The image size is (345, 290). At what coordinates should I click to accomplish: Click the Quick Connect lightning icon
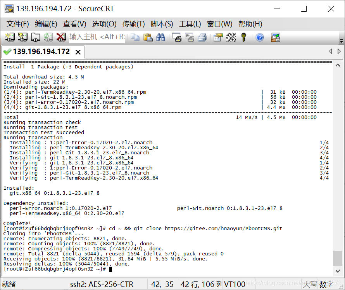(22, 37)
